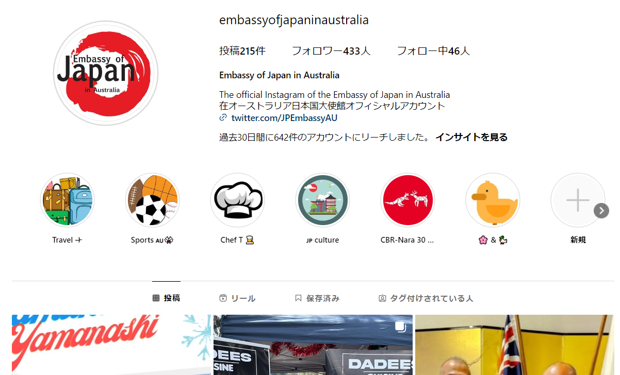Open the タグ付けされている人 tagged tab
The height and width of the screenshot is (375, 620).
tap(426, 298)
